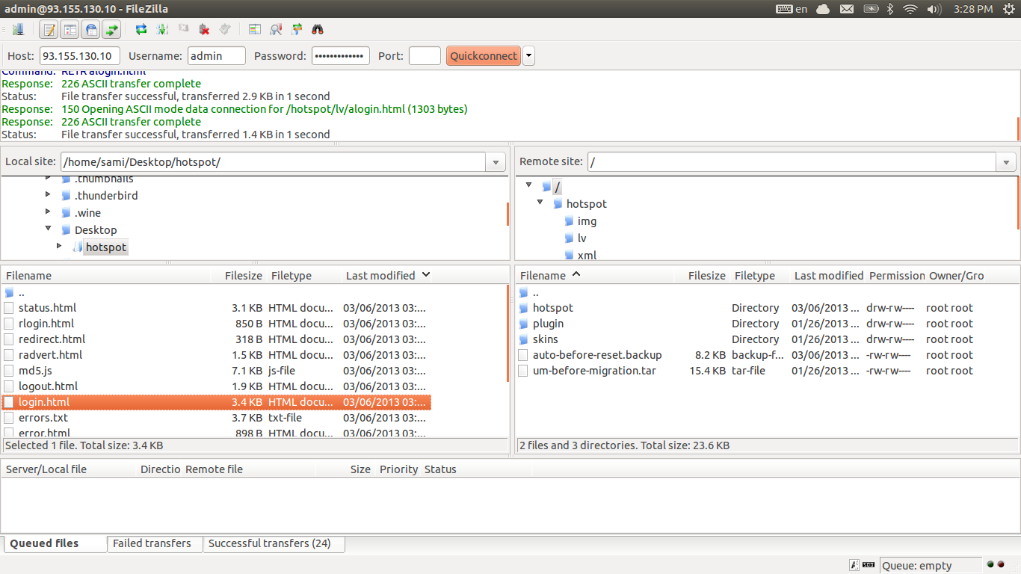Sort remote files by Permission column

[896, 276]
